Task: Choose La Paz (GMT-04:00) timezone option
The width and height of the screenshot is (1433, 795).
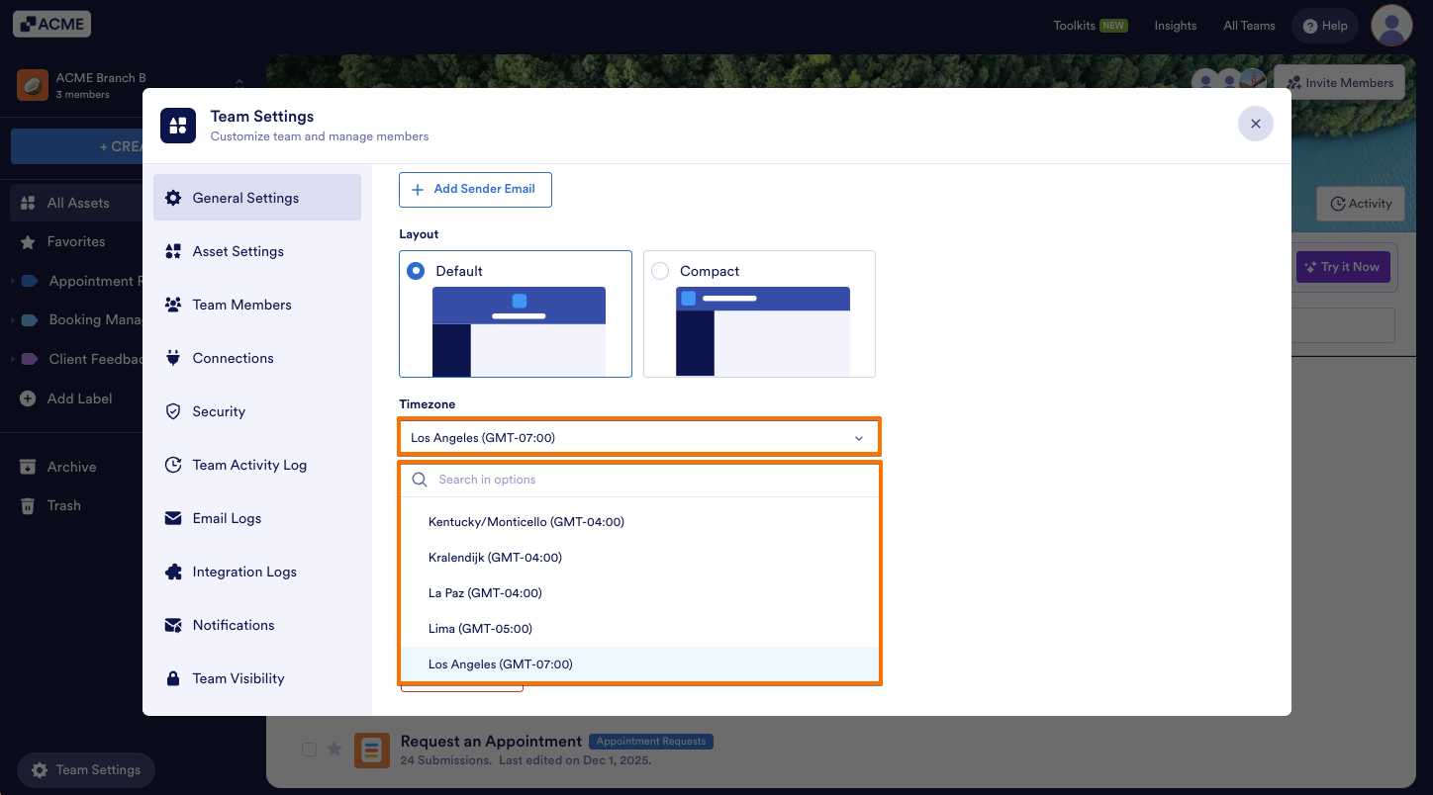Action: tap(639, 593)
